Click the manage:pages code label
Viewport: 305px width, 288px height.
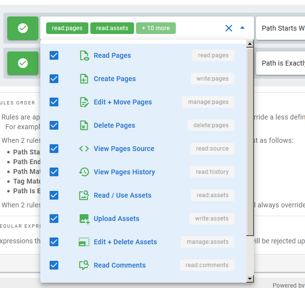tap(208, 102)
